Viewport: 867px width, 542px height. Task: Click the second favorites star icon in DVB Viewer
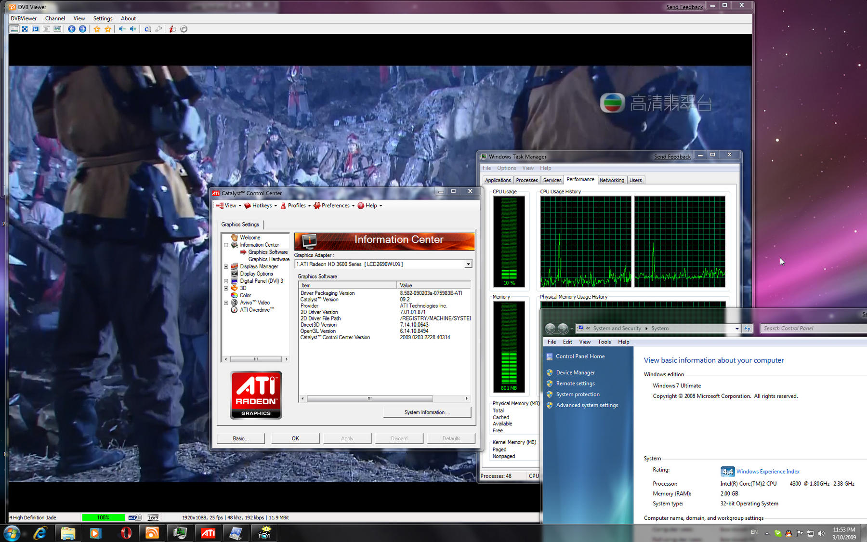click(x=108, y=29)
